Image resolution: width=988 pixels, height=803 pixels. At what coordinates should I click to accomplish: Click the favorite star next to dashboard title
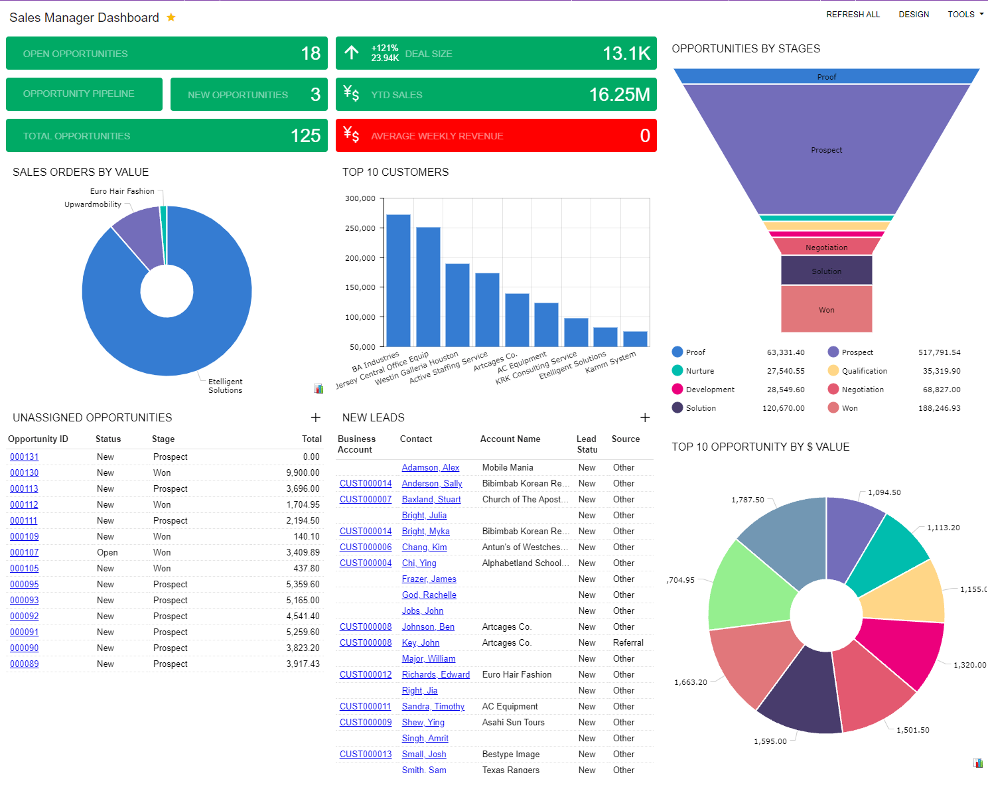[171, 18]
